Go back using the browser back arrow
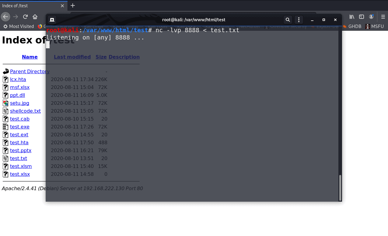Screen dimensions: 388x236 (x=5, y=17)
